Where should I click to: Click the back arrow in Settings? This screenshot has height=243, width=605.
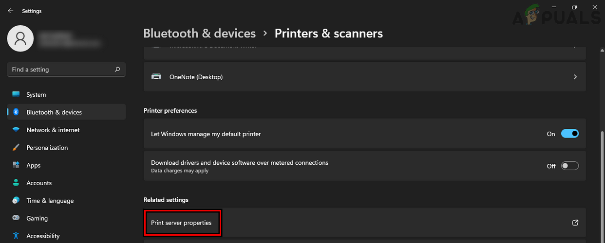point(11,11)
